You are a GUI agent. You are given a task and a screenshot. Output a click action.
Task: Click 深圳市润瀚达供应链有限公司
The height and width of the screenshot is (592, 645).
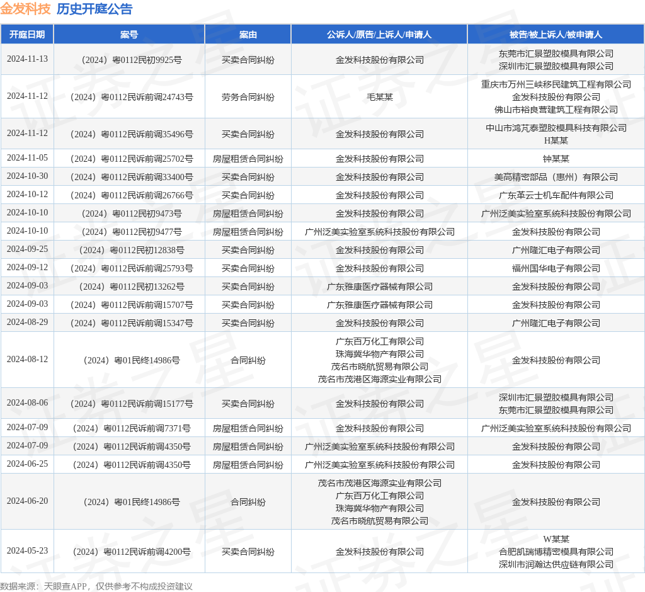(x=556, y=564)
